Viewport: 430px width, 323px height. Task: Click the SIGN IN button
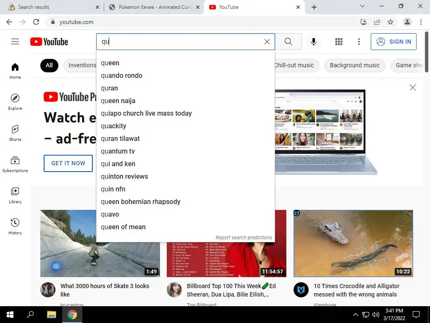point(393,42)
